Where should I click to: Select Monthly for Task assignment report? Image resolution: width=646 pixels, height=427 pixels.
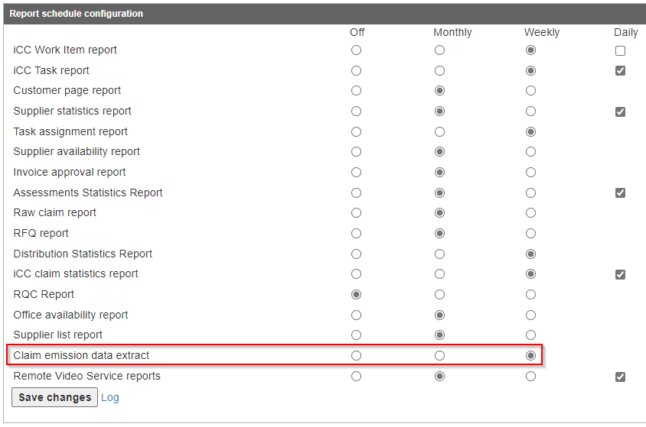coord(439,131)
